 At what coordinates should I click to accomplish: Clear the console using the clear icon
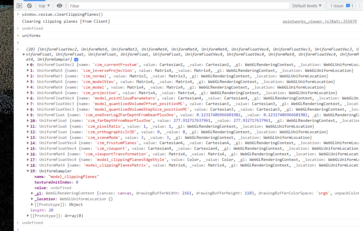click(x=29, y=5)
